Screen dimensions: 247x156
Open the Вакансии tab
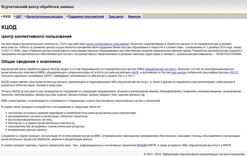[x=134, y=16]
